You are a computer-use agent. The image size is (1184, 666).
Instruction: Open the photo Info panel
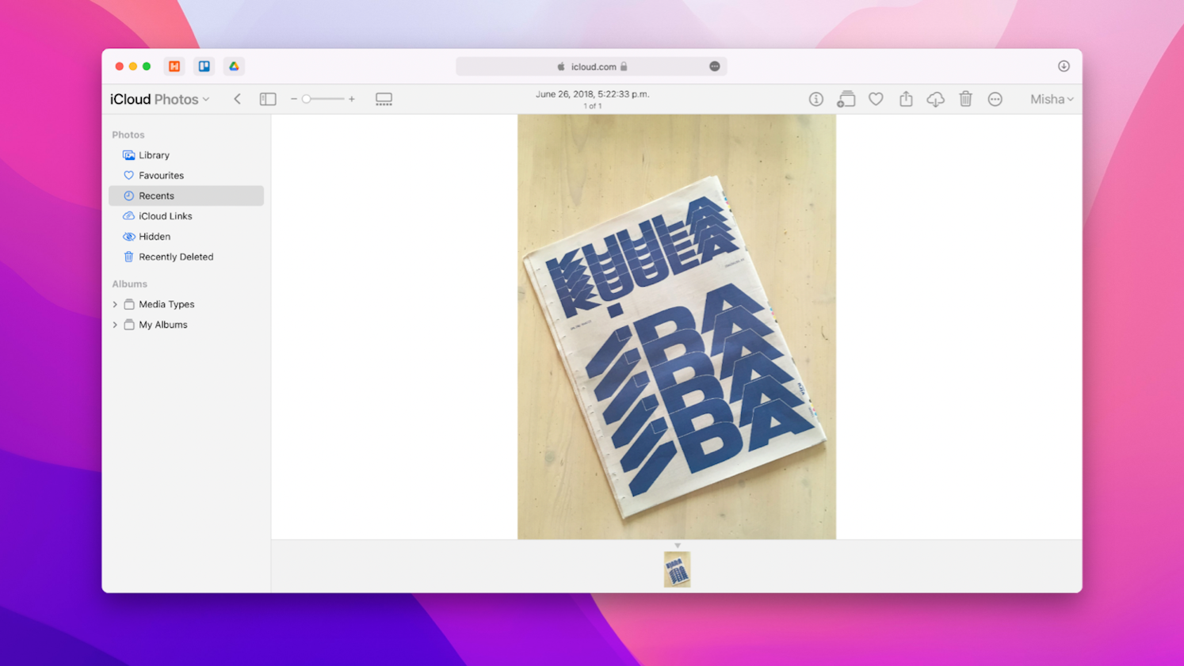click(815, 99)
